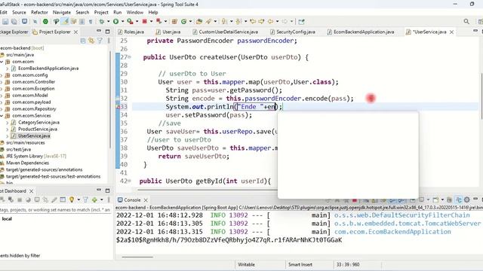Click the green plus icon in Boot Dashboard
The height and width of the screenshot is (271, 483).
[94, 199]
